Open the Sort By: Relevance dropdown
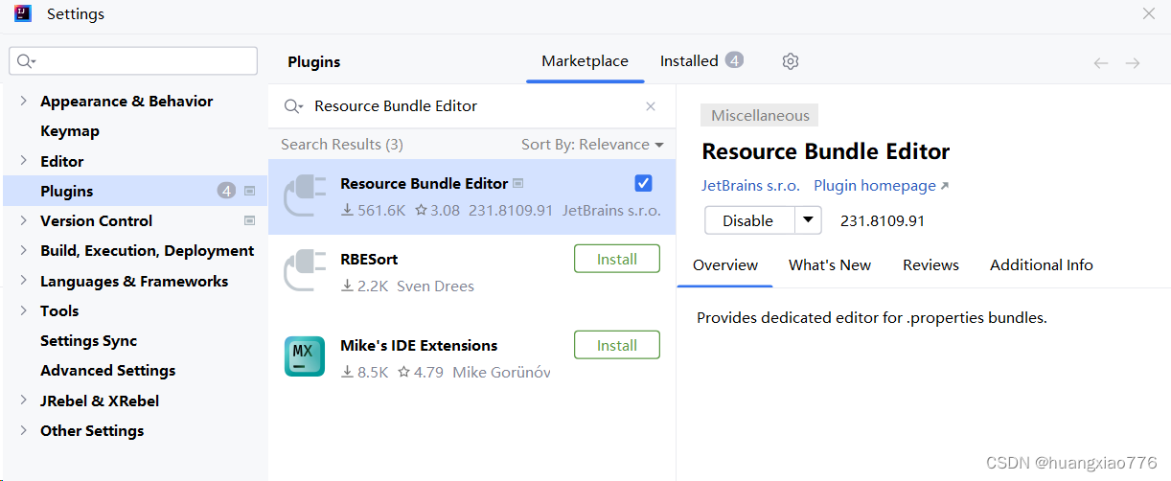1171x481 pixels. (x=592, y=145)
